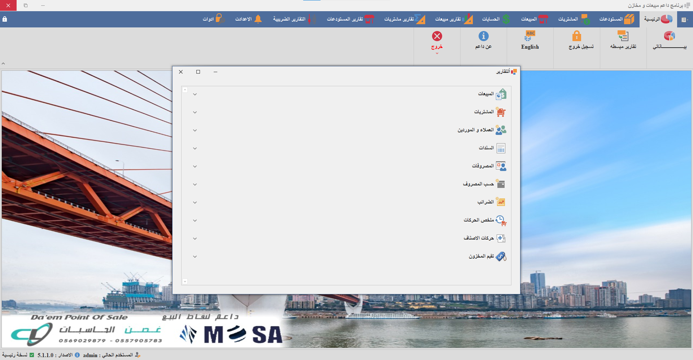Click the Sales (المبيعات) report category icon
This screenshot has width=693, height=360.
coord(501,94)
